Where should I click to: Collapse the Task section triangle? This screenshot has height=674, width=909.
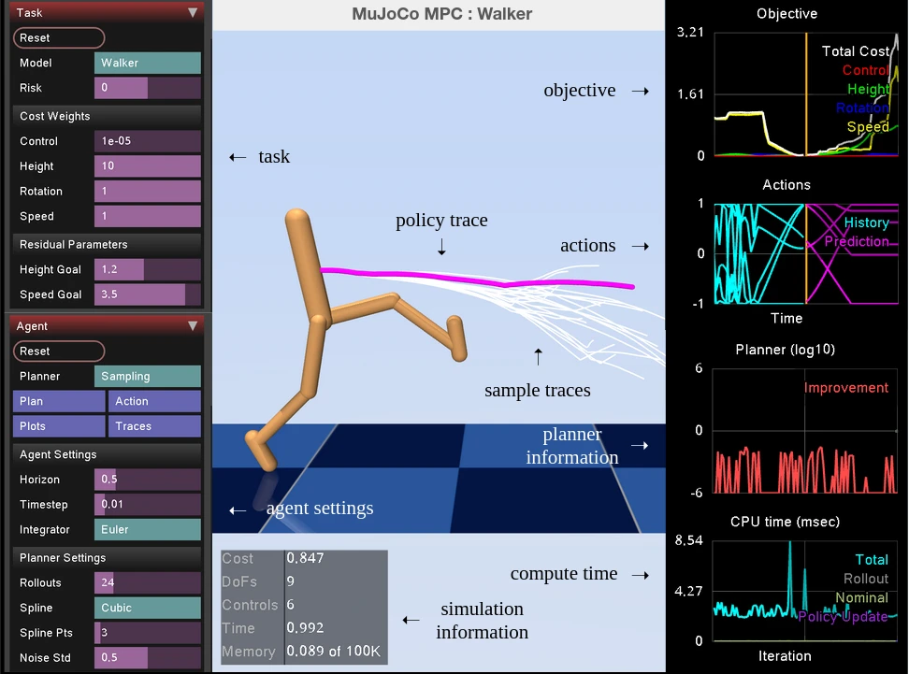pyautogui.click(x=193, y=13)
